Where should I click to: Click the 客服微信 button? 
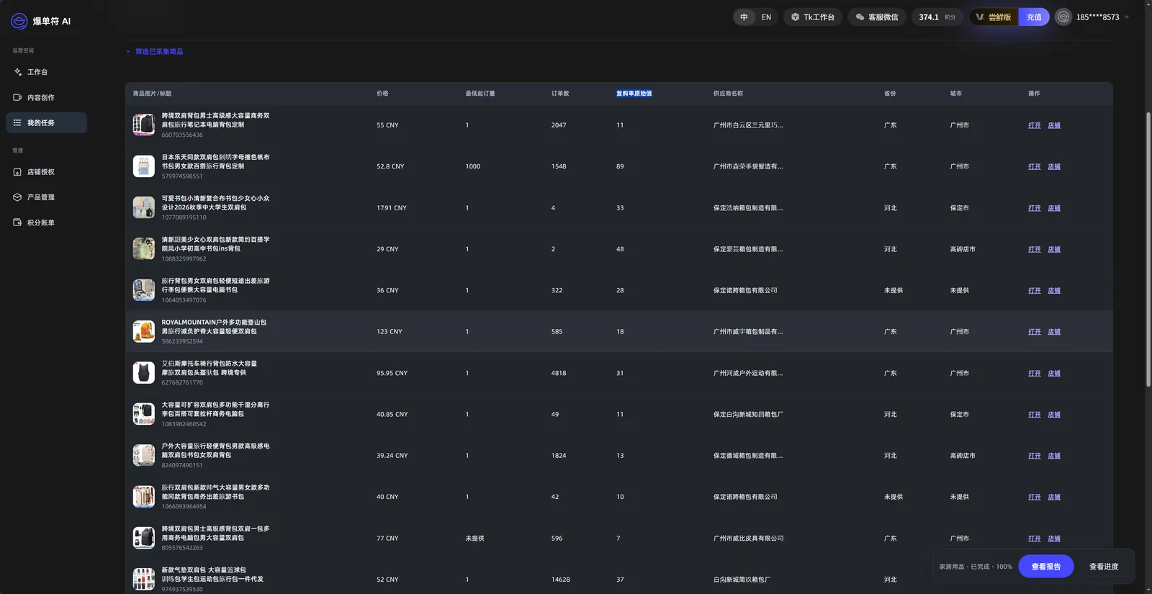876,17
